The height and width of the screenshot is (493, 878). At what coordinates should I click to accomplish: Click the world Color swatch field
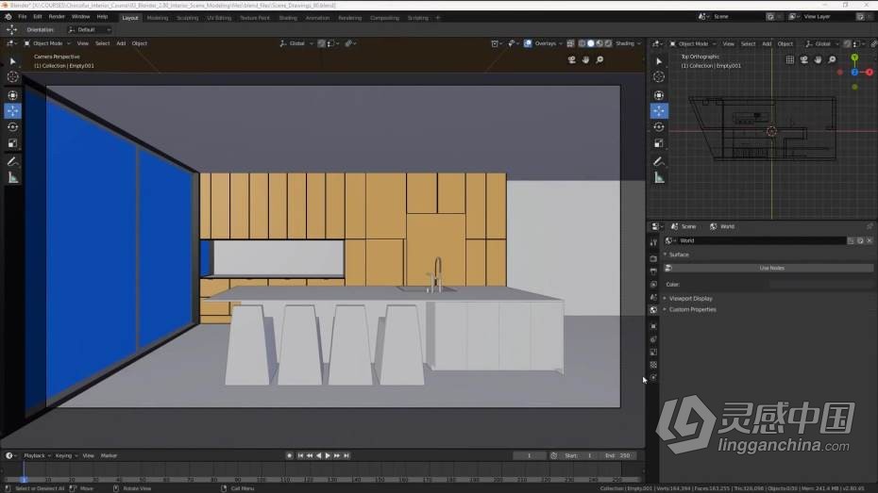(x=821, y=285)
